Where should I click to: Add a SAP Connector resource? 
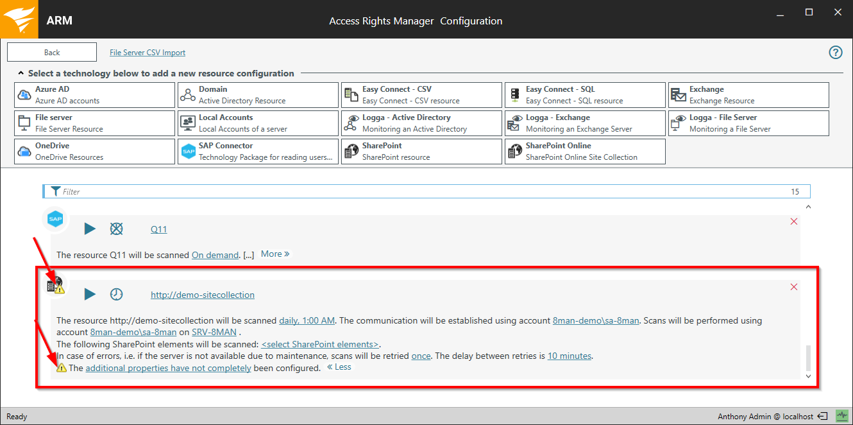click(x=258, y=152)
